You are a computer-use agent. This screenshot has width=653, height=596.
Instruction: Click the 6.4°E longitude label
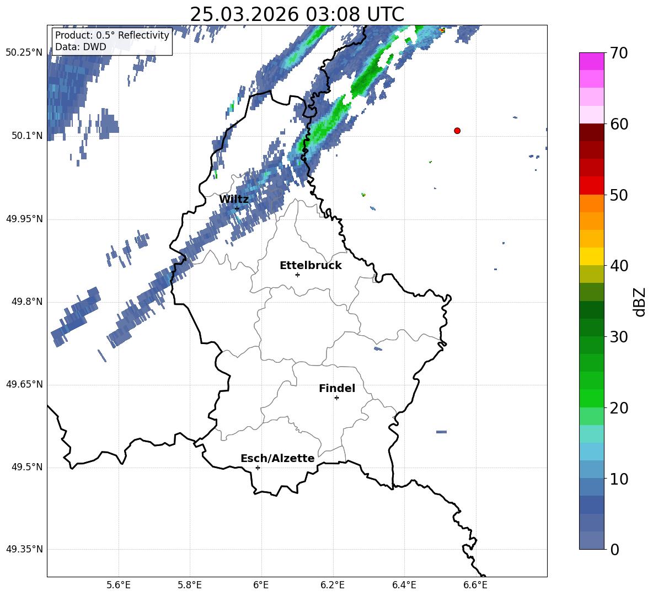pos(404,585)
